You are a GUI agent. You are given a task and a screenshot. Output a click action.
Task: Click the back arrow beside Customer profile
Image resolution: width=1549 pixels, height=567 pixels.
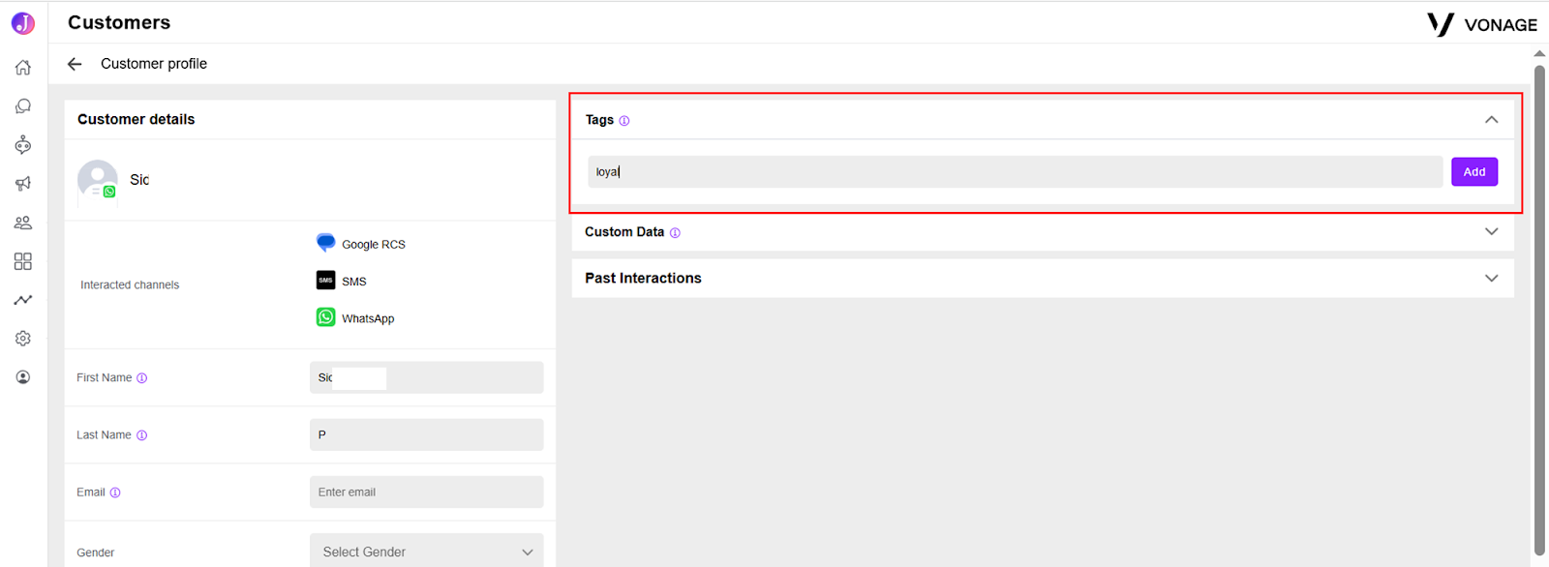75,64
